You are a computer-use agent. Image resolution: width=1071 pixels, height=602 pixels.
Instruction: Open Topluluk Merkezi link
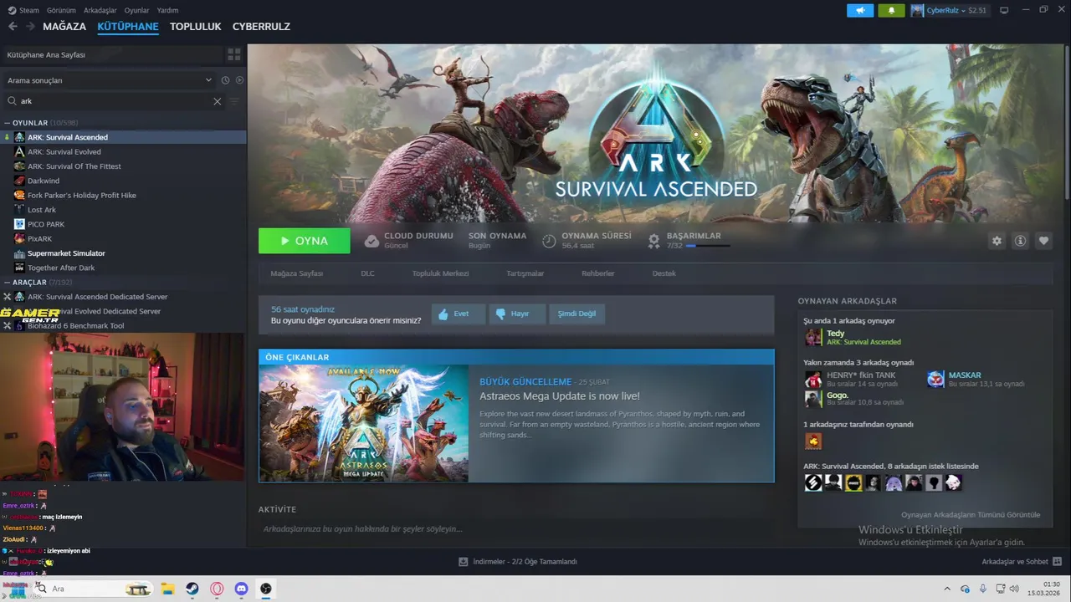[440, 273]
